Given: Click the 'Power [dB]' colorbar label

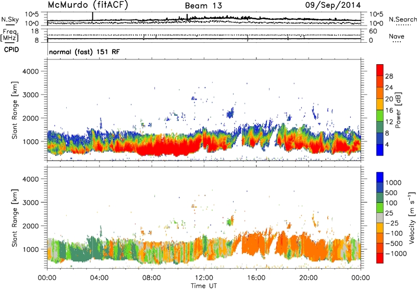Looking at the screenshot, I should tap(398, 110).
